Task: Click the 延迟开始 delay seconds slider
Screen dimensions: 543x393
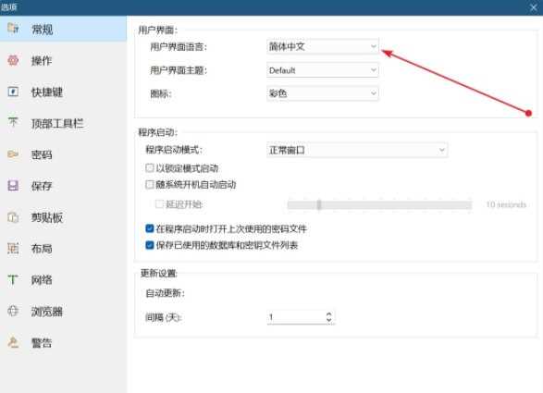Action: (x=379, y=204)
